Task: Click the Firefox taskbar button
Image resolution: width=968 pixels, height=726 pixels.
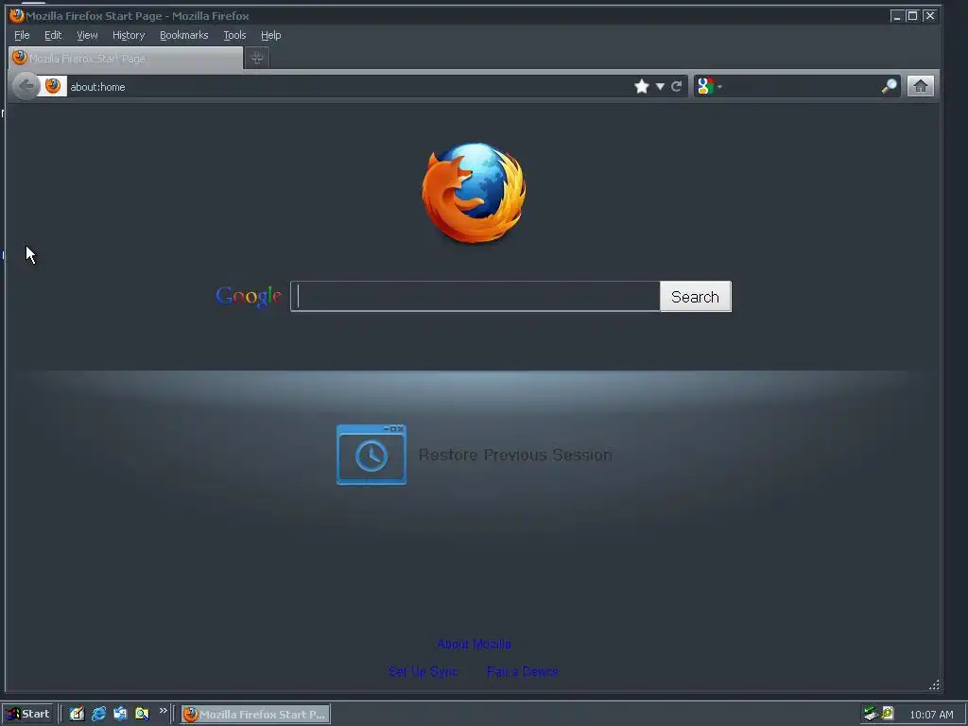Action: coord(255,715)
